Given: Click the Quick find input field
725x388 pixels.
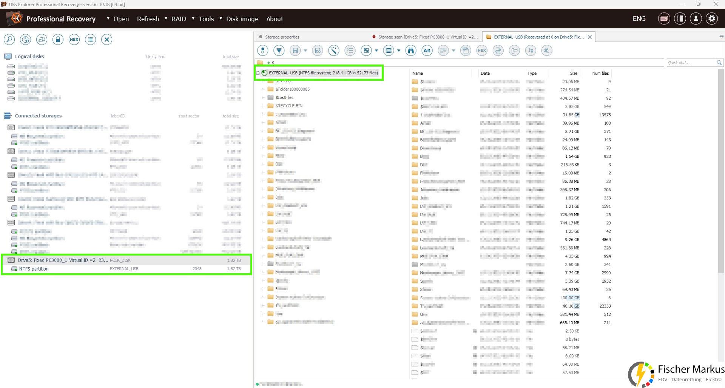Looking at the screenshot, I should click(690, 63).
